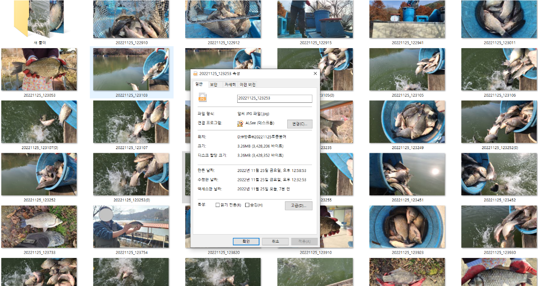Open advanced attributes with 고급(D)... button
Image resolution: width=538 pixels, height=286 pixels.
(x=298, y=206)
